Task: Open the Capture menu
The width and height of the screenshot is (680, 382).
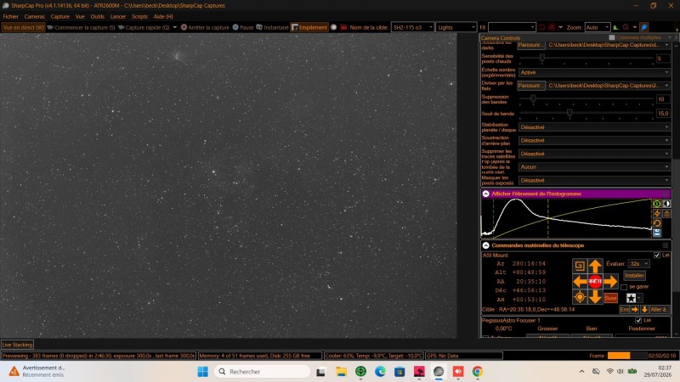Action: coord(59,16)
